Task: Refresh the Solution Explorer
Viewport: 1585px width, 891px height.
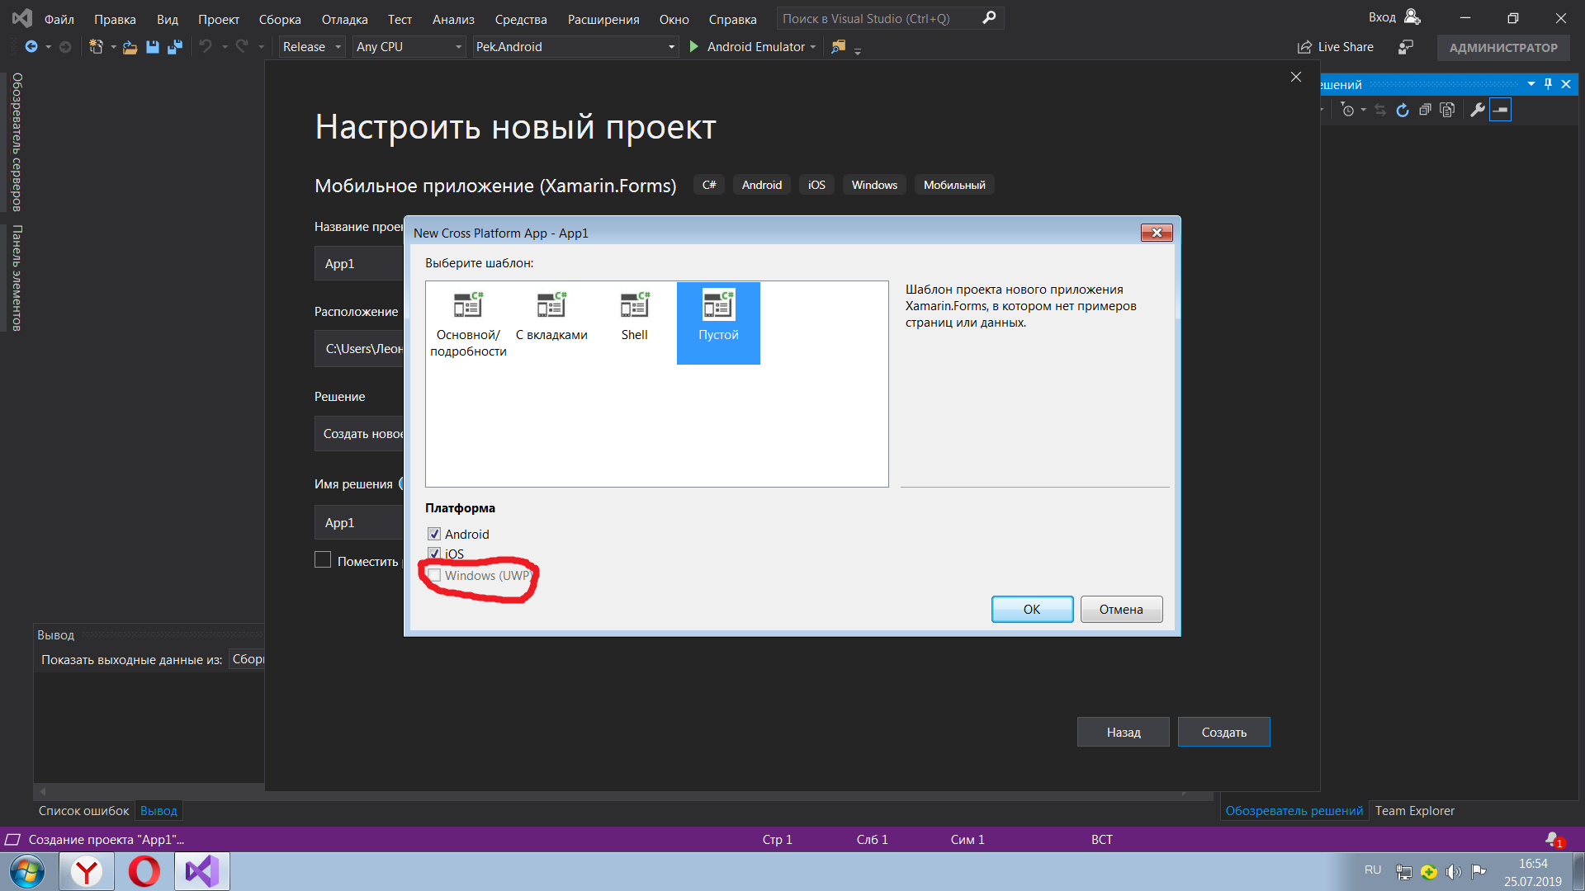Action: 1403,110
